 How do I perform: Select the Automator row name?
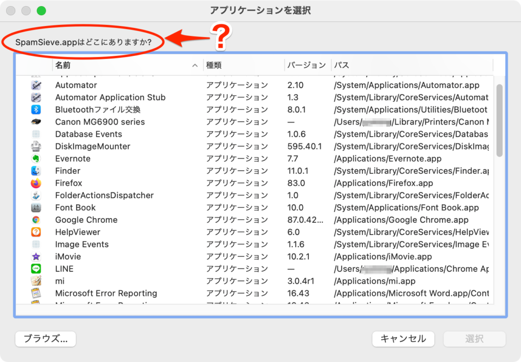(x=76, y=85)
